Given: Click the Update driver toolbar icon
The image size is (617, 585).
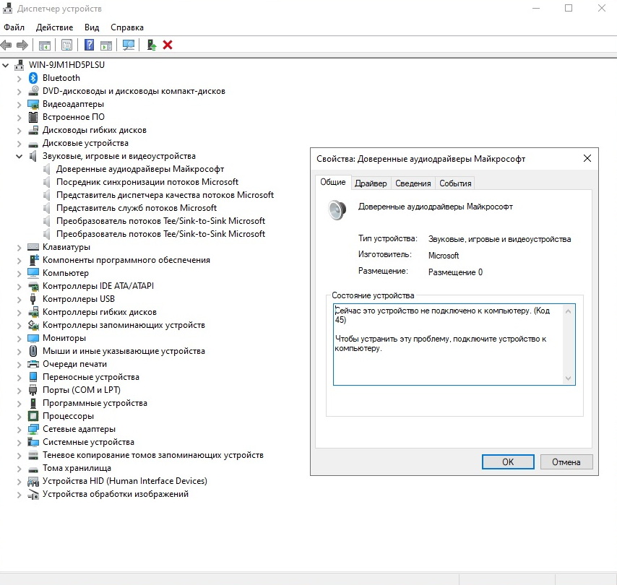Looking at the screenshot, I should [x=152, y=45].
